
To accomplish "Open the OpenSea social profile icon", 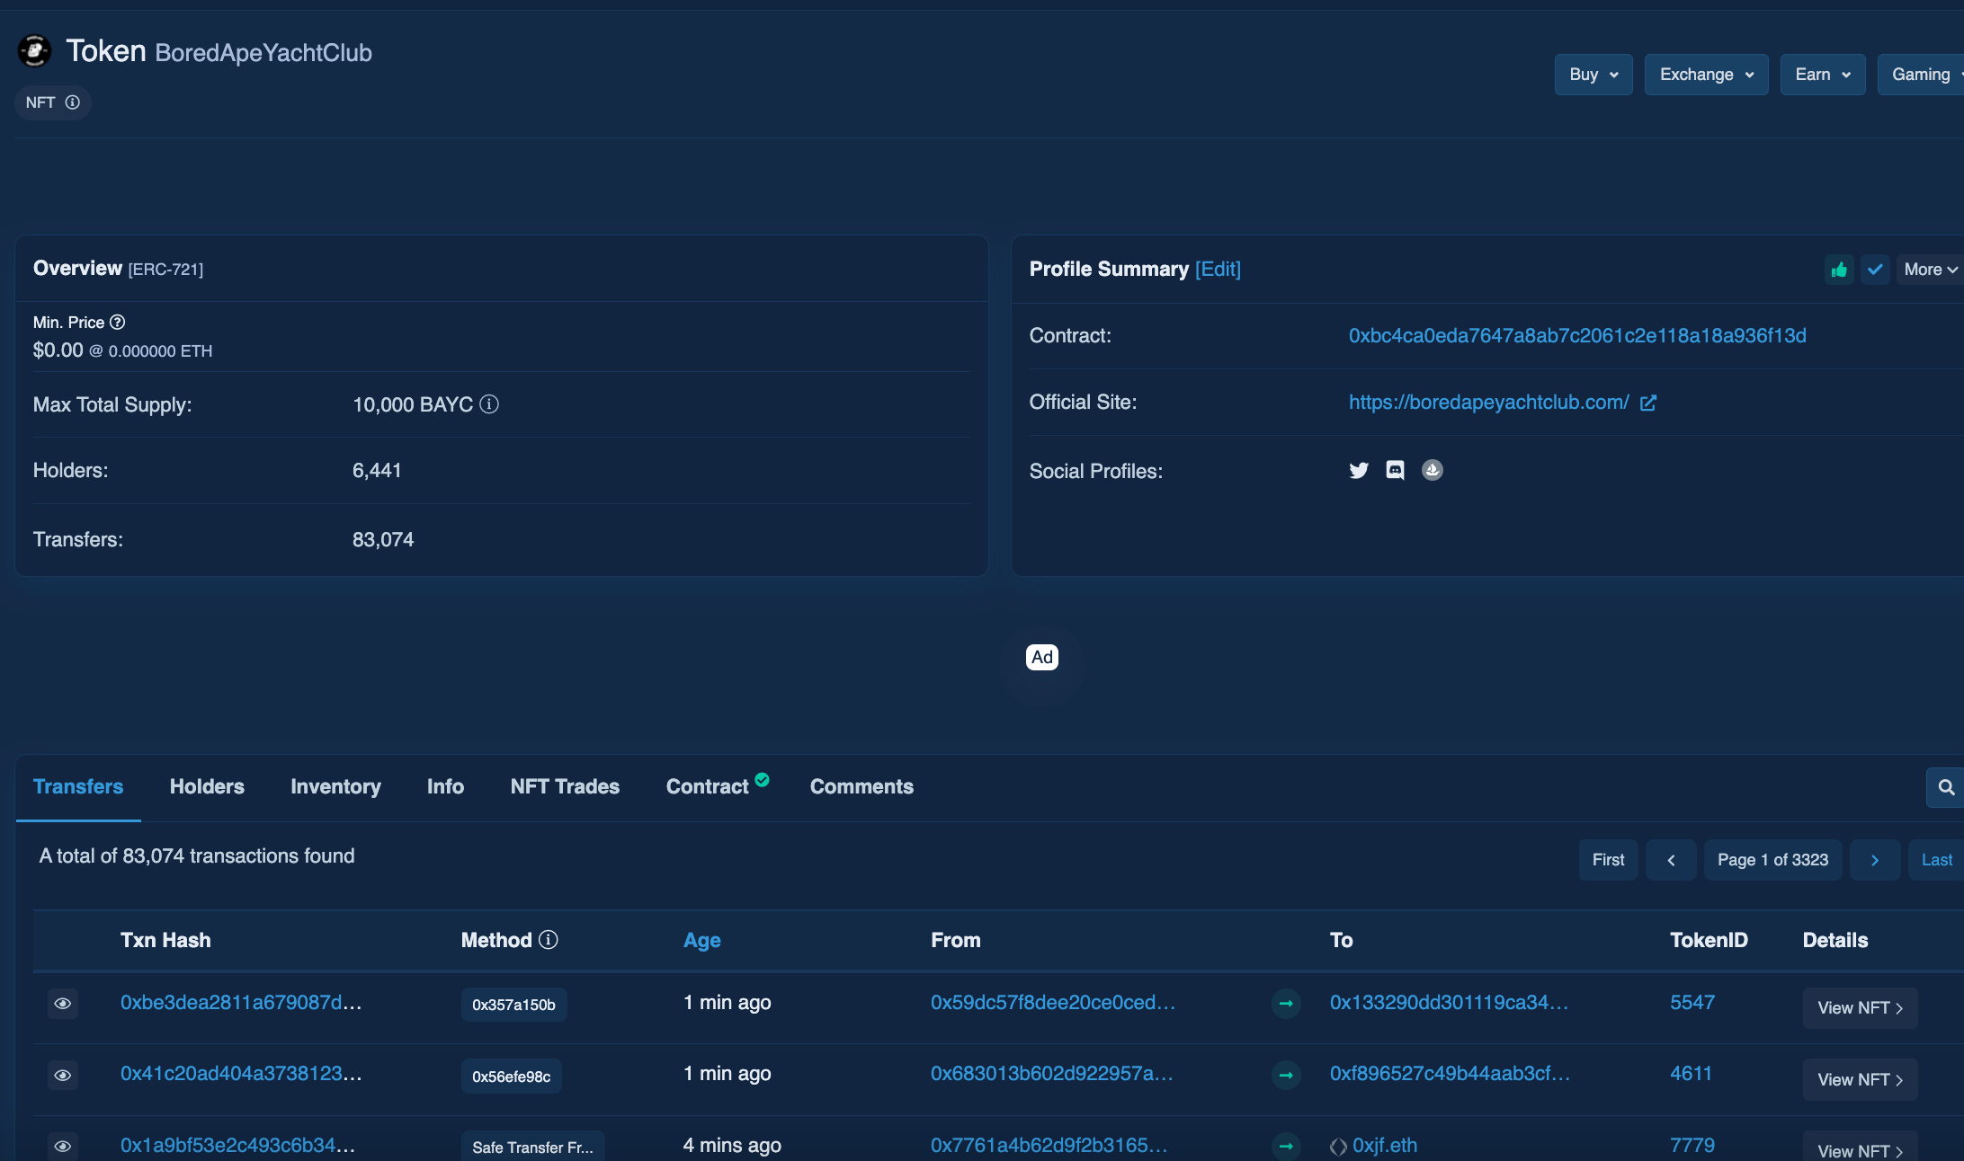I will [1433, 470].
